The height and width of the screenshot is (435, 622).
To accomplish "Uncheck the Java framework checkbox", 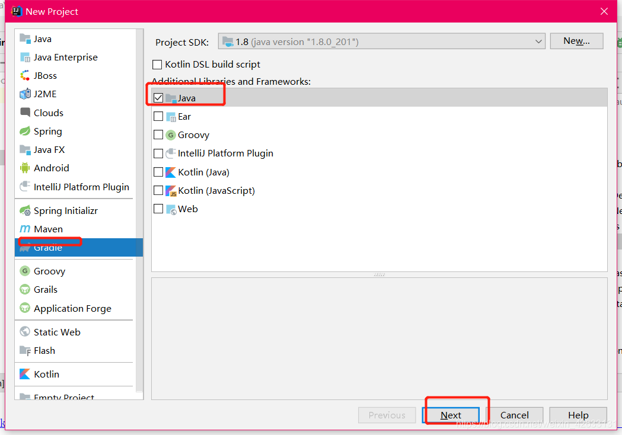I will (x=158, y=98).
